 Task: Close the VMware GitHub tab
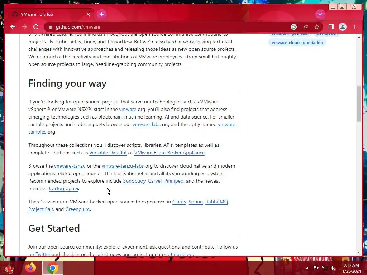tap(88, 14)
